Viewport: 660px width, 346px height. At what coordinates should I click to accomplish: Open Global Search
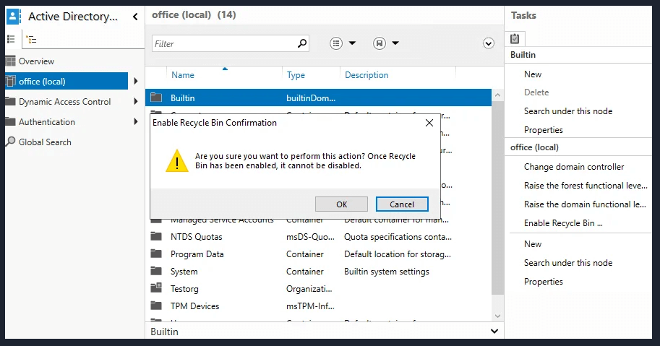pos(45,142)
